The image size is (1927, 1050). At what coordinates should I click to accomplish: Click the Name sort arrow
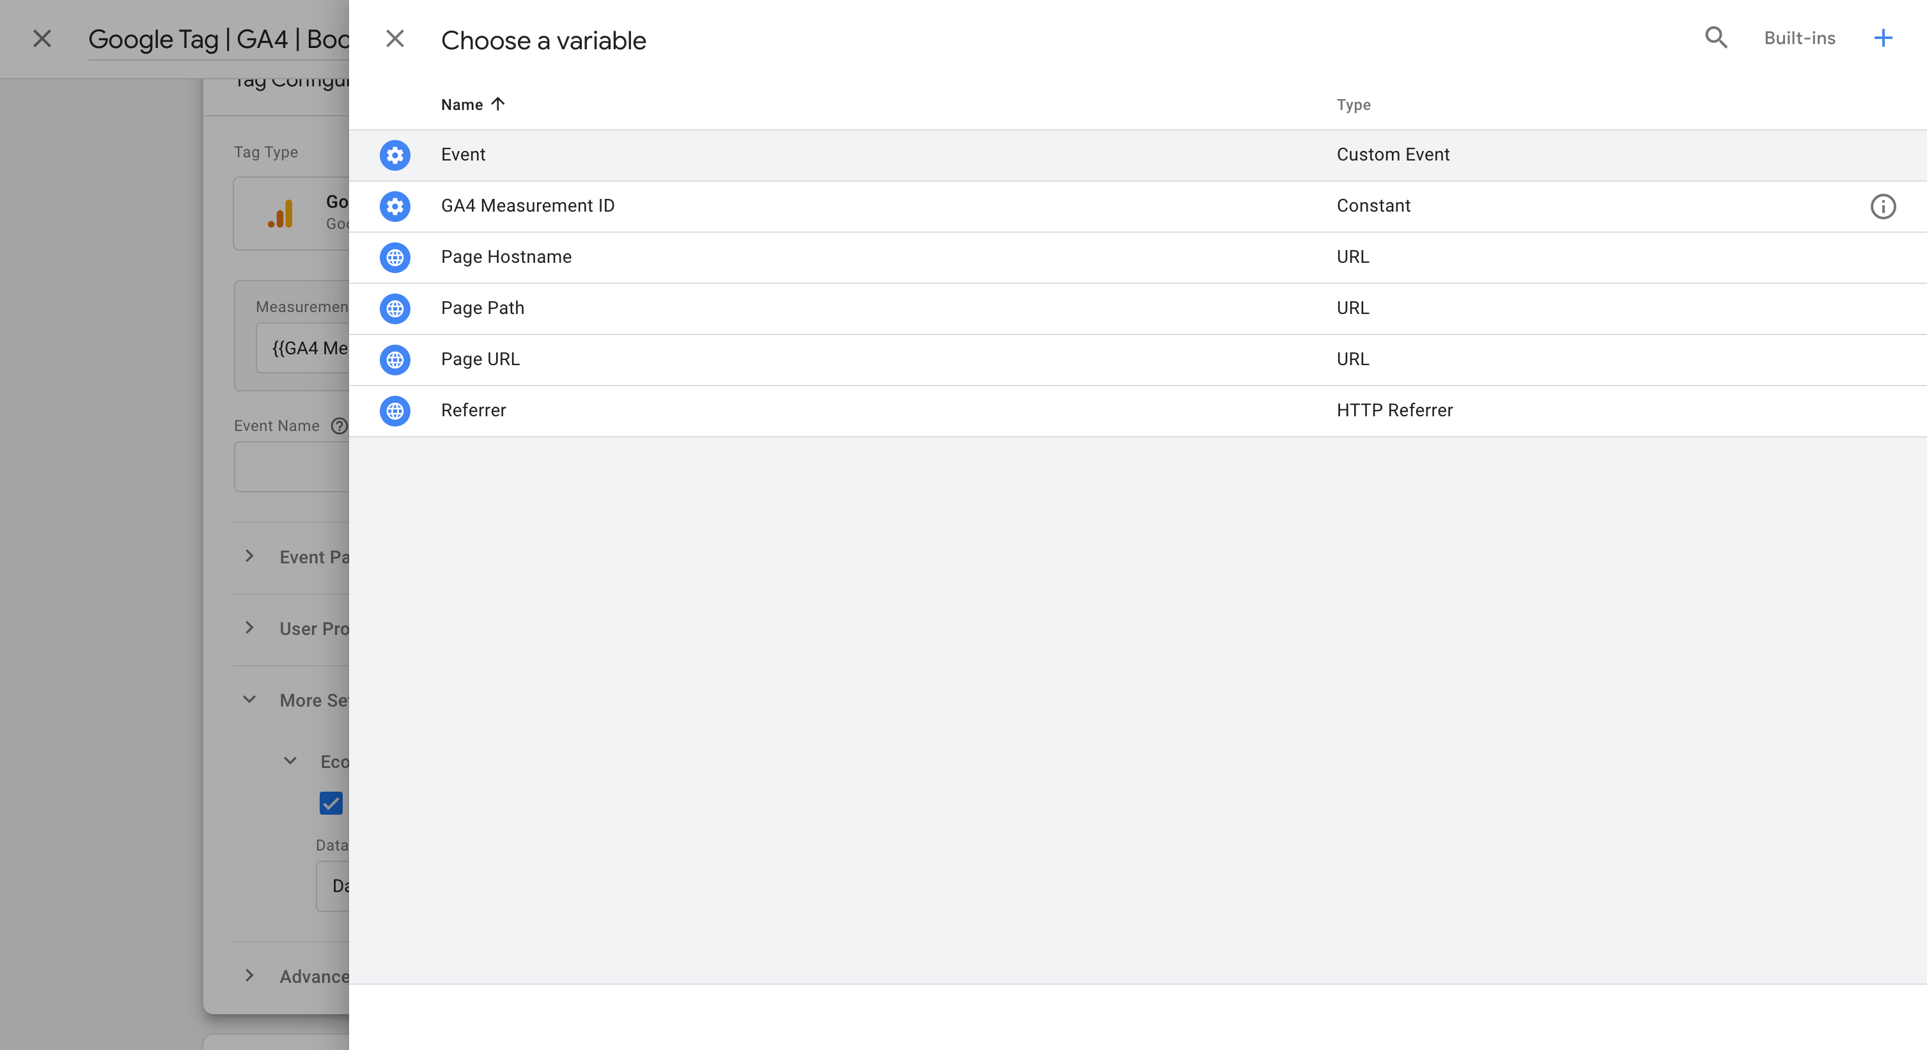pyautogui.click(x=498, y=104)
